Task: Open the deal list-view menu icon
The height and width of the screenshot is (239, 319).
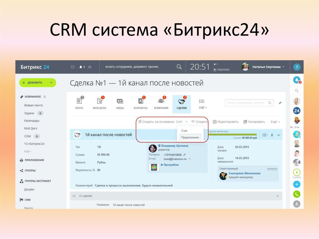Action: click(x=265, y=135)
